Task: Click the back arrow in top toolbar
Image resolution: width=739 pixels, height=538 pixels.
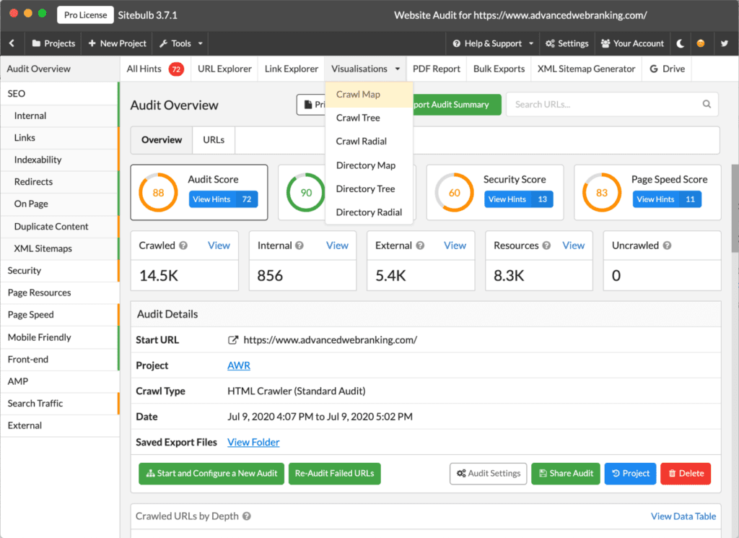Action: coord(12,43)
